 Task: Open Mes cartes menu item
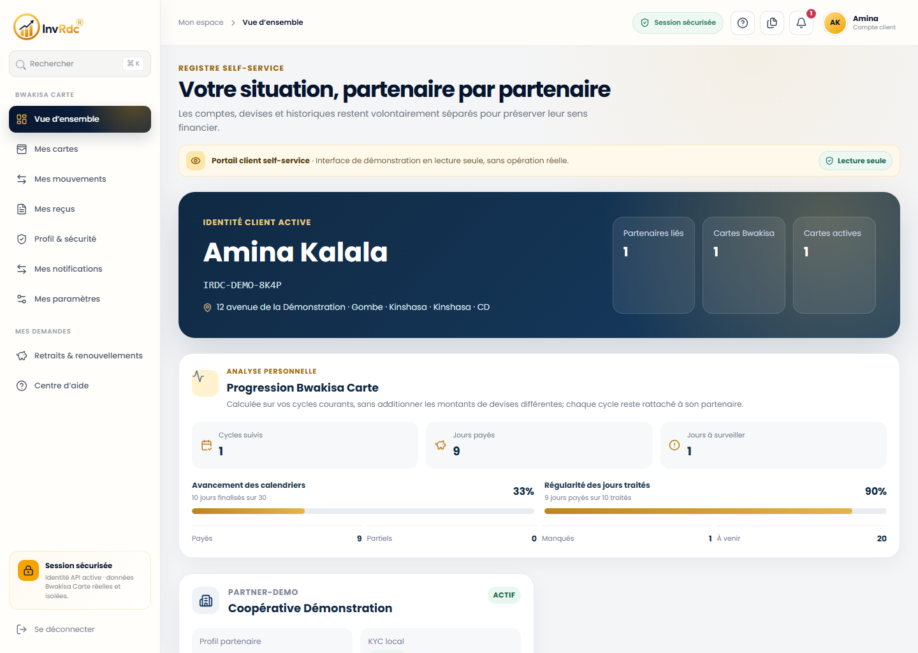(80, 149)
